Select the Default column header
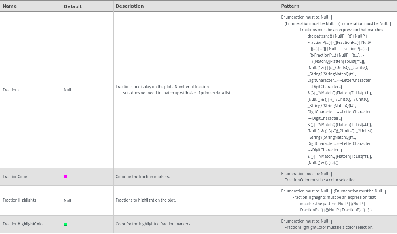 click(73, 6)
